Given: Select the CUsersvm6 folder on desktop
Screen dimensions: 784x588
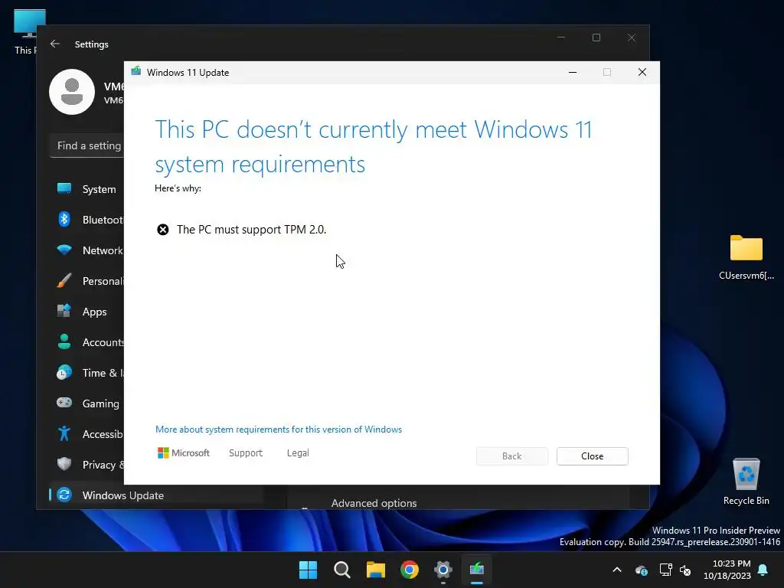Looking at the screenshot, I should coord(746,257).
